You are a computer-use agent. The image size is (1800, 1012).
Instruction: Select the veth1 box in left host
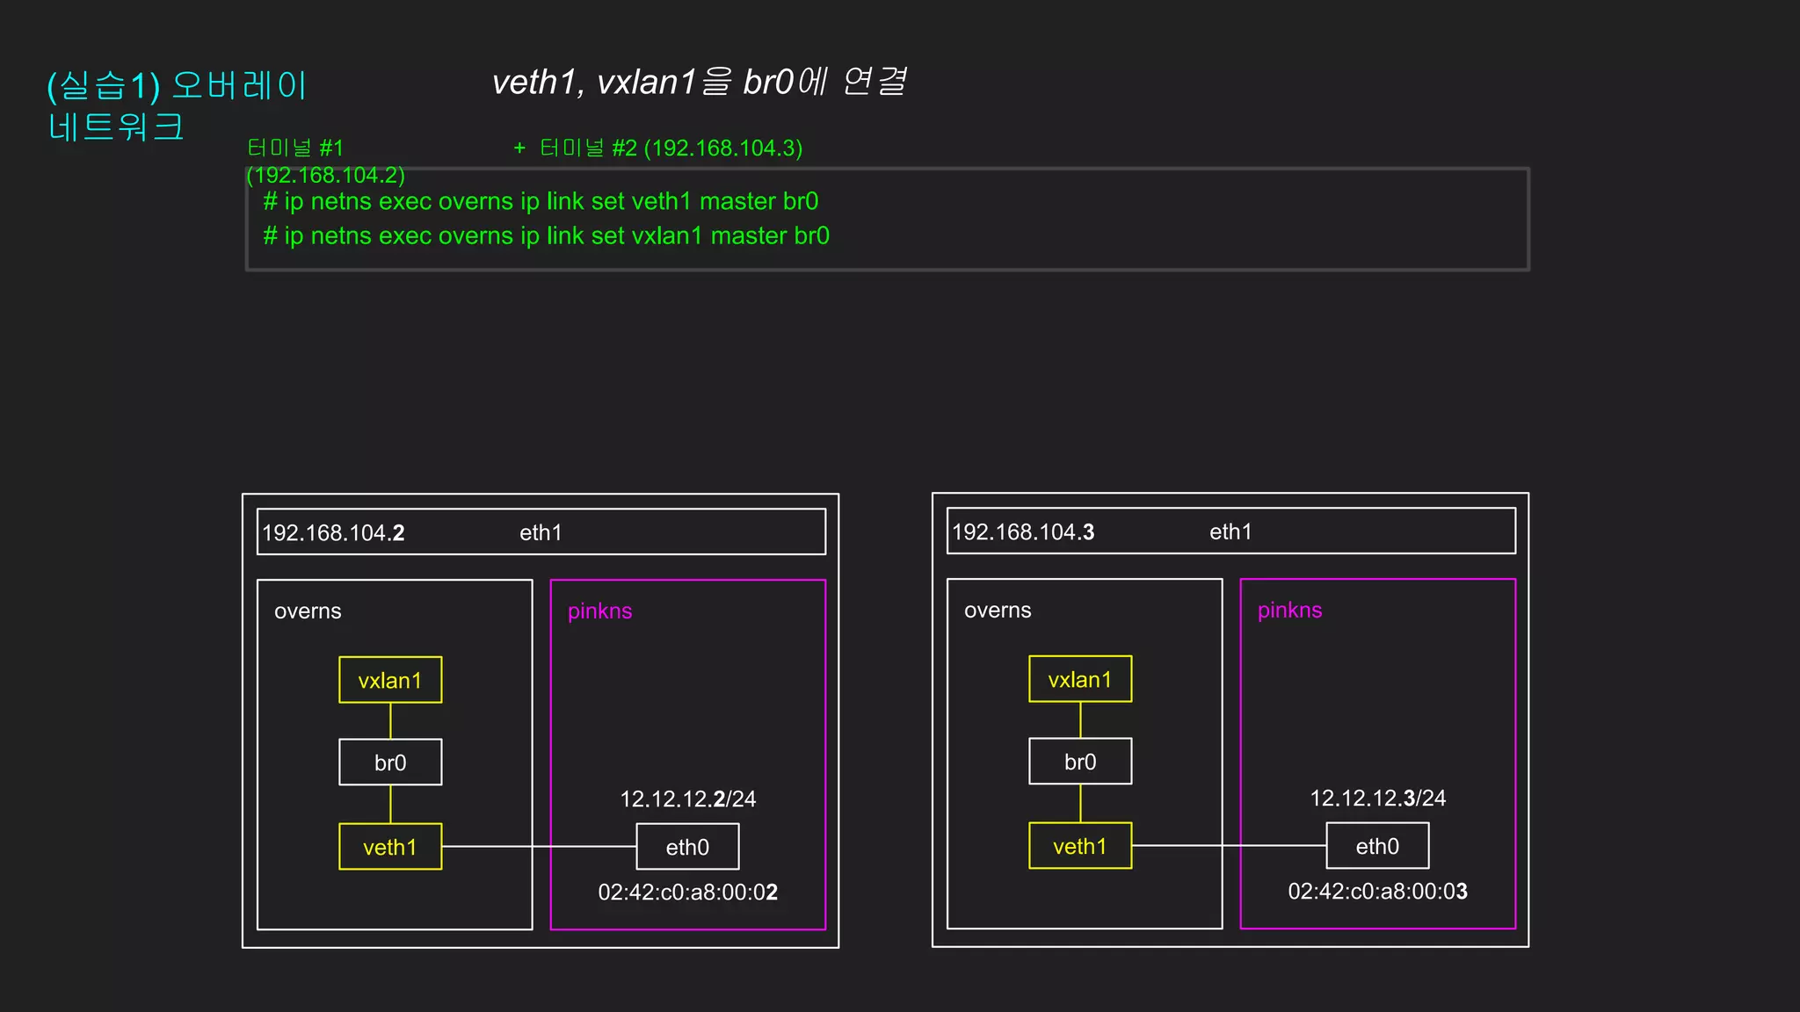(390, 847)
